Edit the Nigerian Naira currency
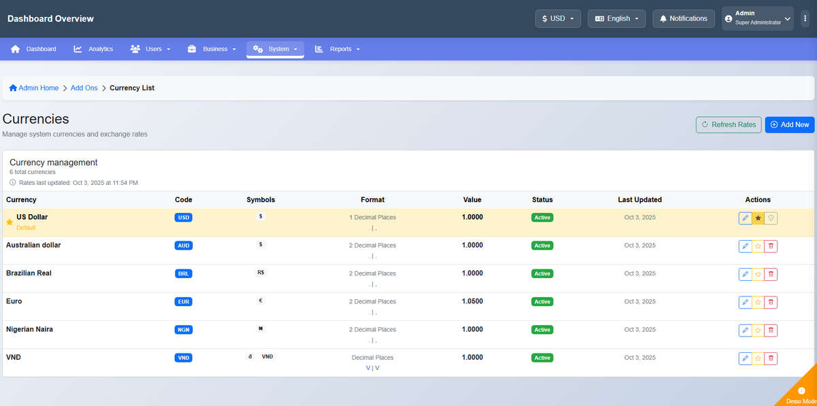Image resolution: width=817 pixels, height=406 pixels. click(x=745, y=330)
